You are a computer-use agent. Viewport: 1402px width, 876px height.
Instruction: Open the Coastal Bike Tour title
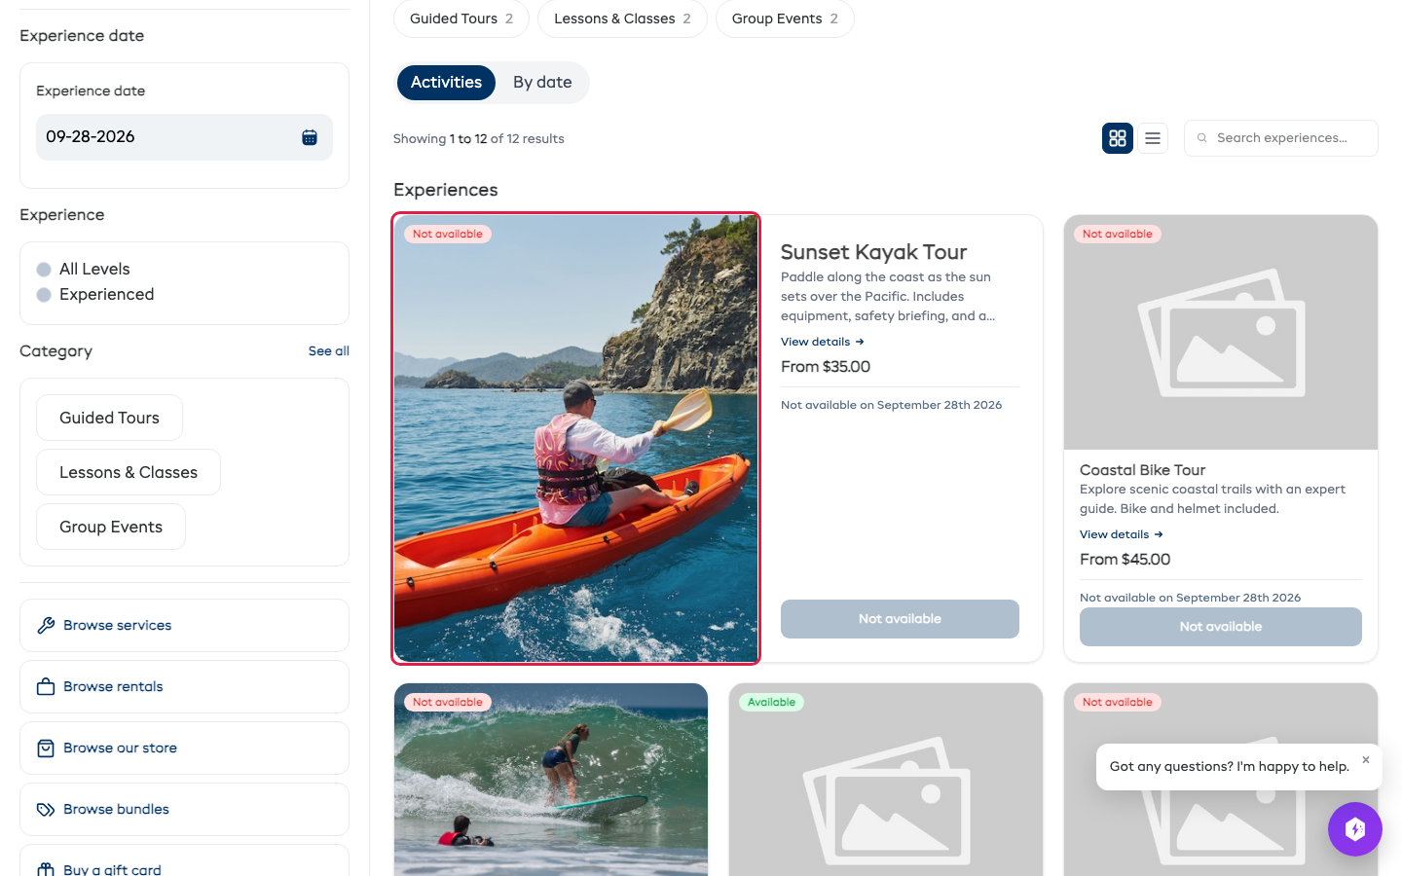[x=1142, y=470]
